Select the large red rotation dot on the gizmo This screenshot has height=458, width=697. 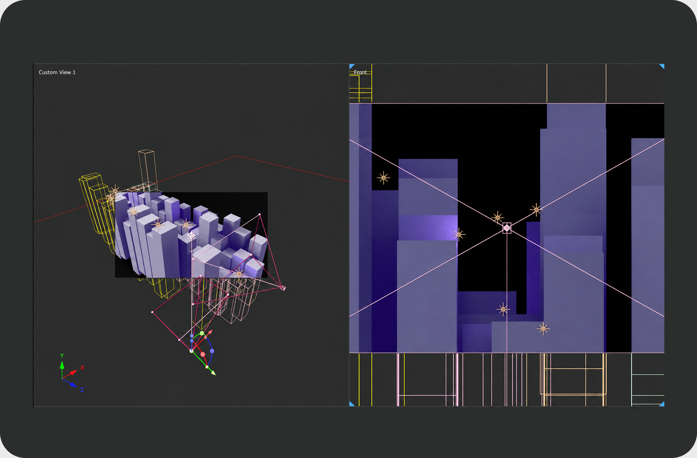click(x=203, y=354)
